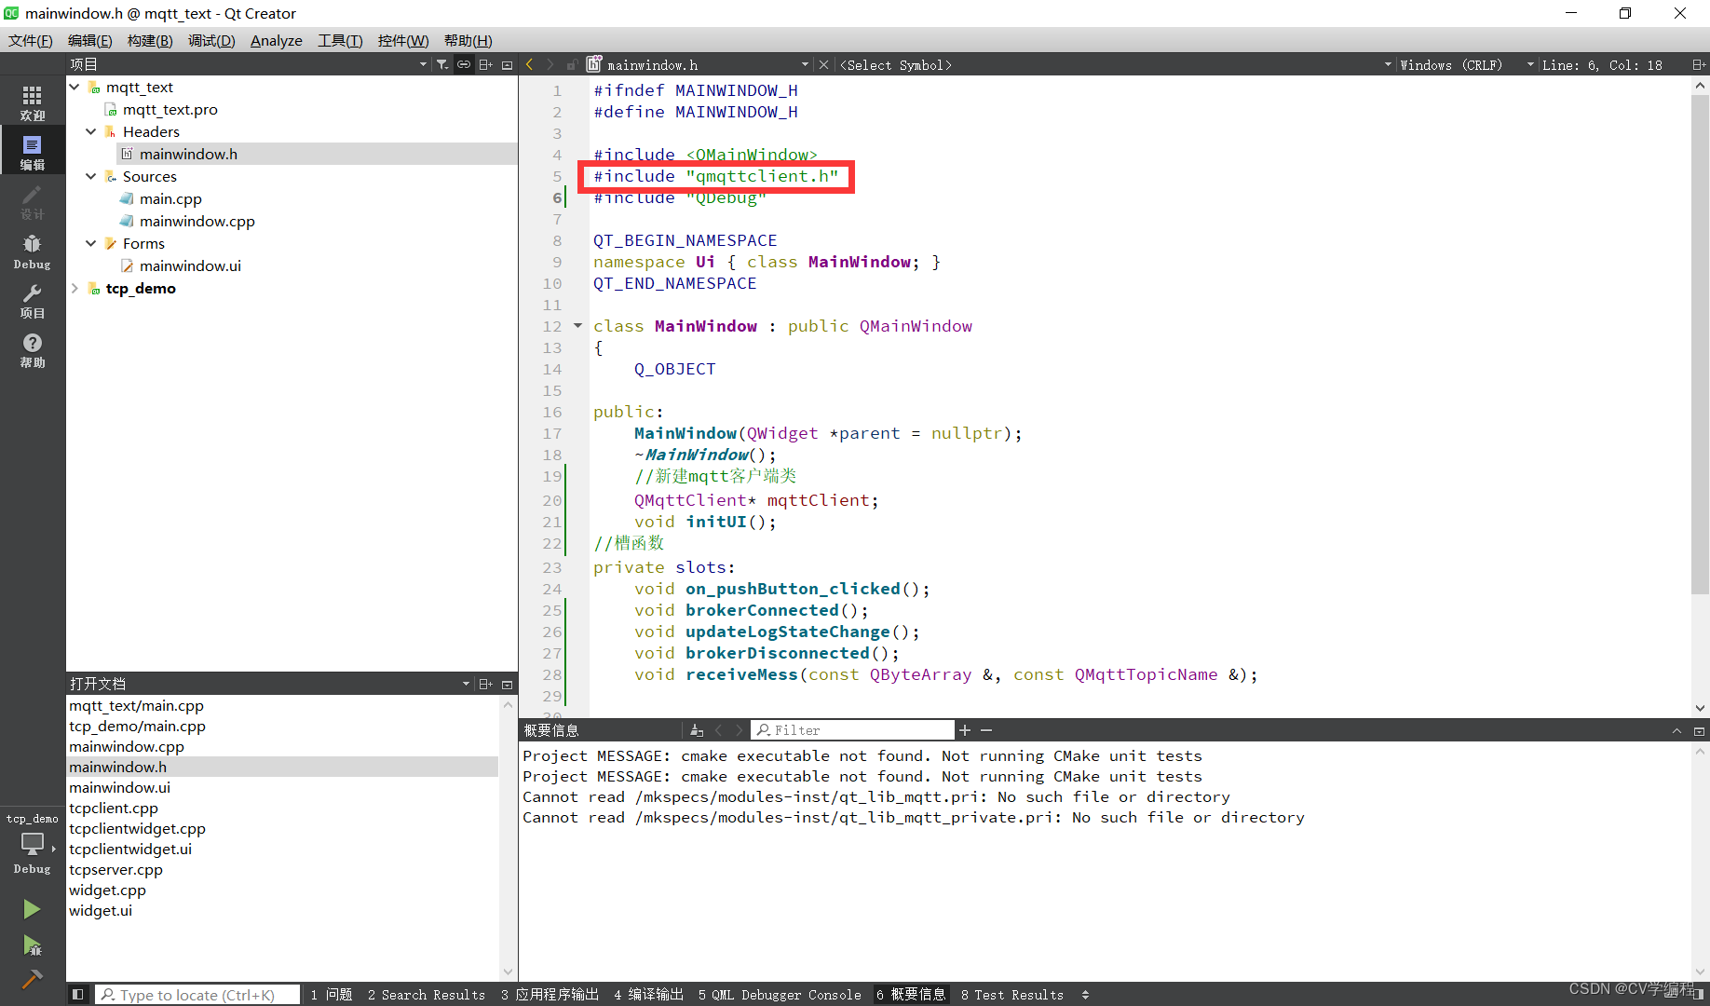Close the Open Documents panel

507,684
